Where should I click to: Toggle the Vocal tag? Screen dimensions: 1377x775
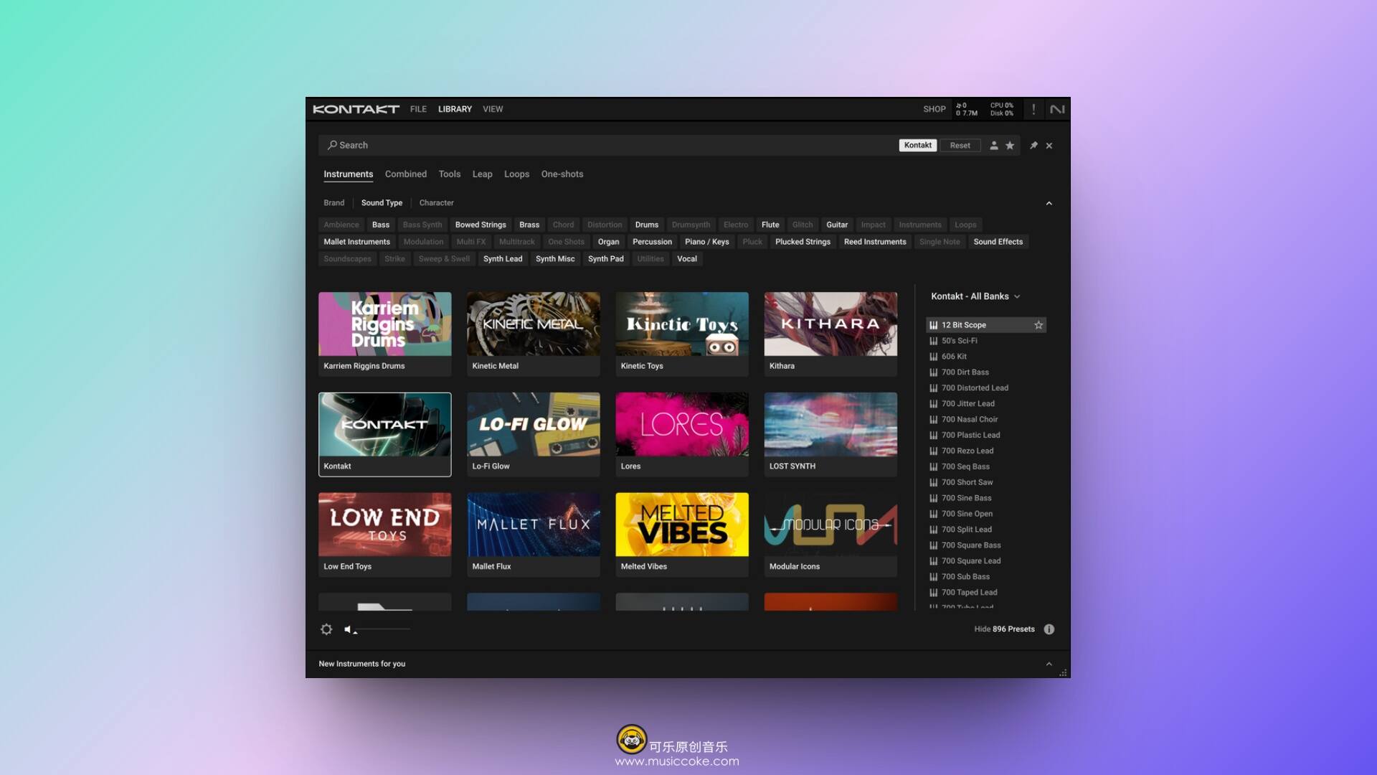point(687,259)
